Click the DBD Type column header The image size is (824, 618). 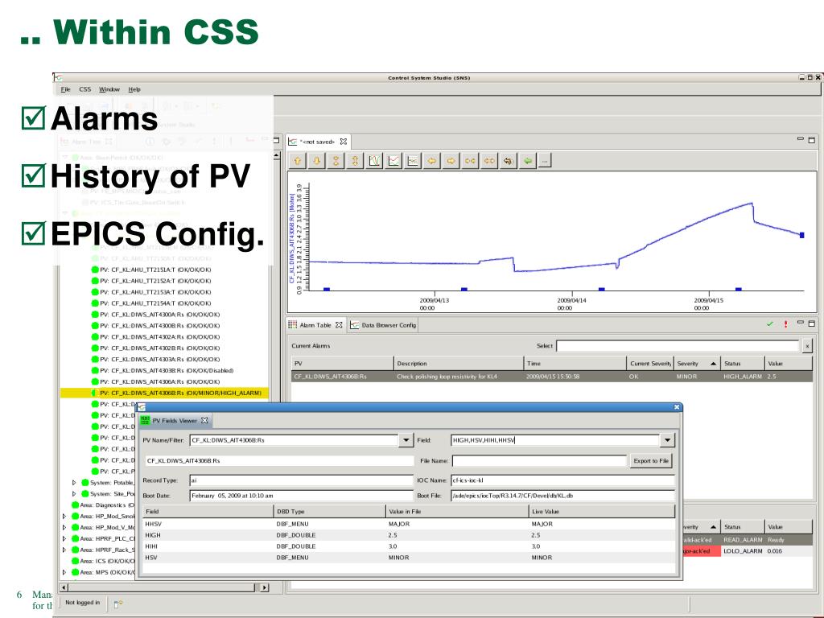(x=329, y=511)
